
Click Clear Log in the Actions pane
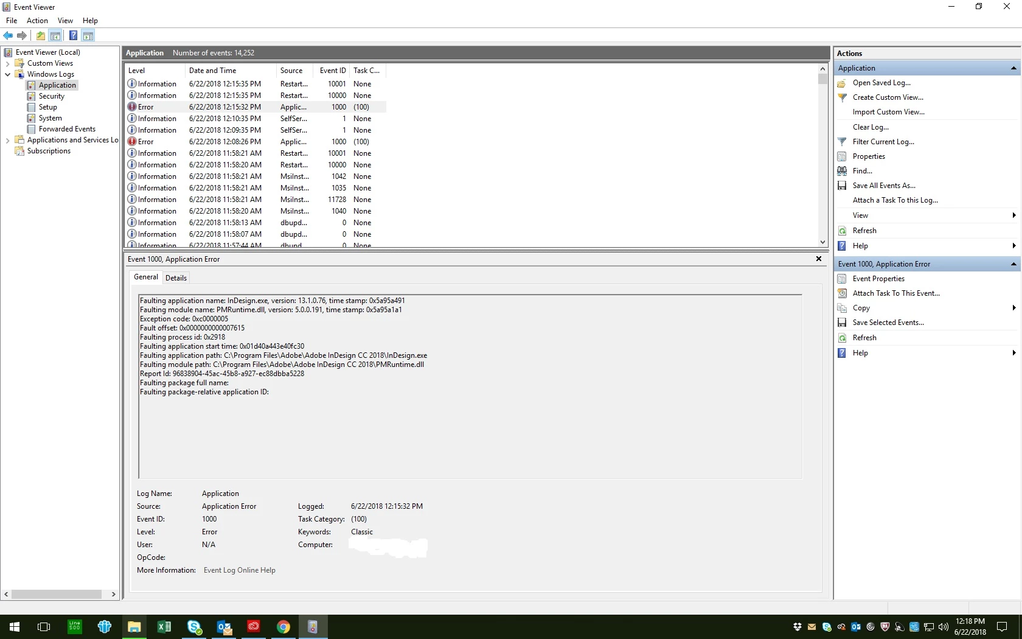[x=871, y=127]
